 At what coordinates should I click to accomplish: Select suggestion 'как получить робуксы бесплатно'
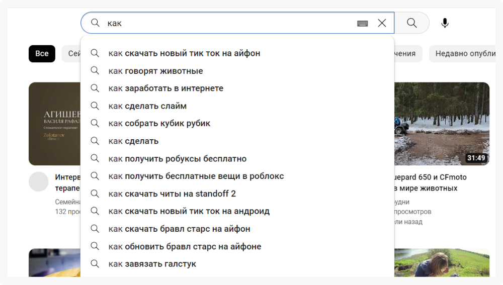[178, 159]
